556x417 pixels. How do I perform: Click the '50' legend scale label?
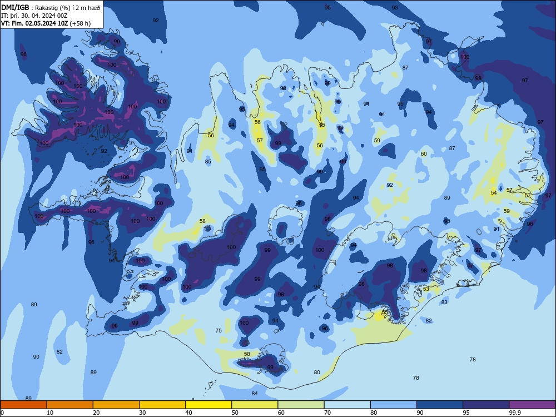pyautogui.click(x=235, y=413)
